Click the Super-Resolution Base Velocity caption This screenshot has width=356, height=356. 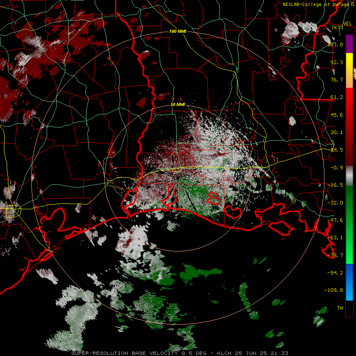[x=180, y=353]
